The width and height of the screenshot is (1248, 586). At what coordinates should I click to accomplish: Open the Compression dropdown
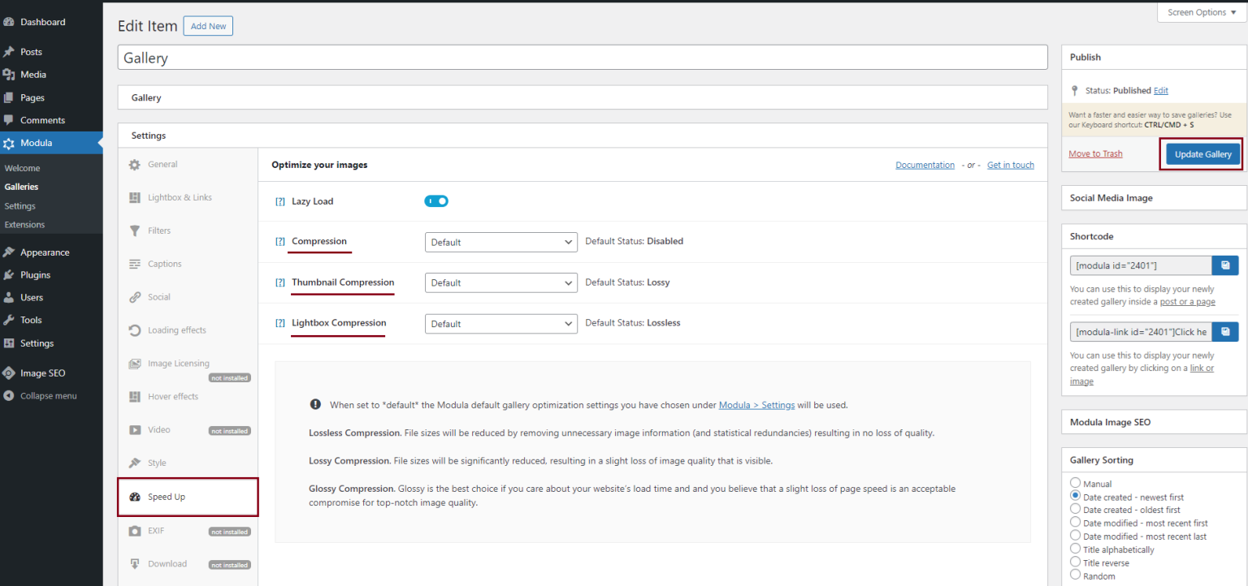coord(500,242)
